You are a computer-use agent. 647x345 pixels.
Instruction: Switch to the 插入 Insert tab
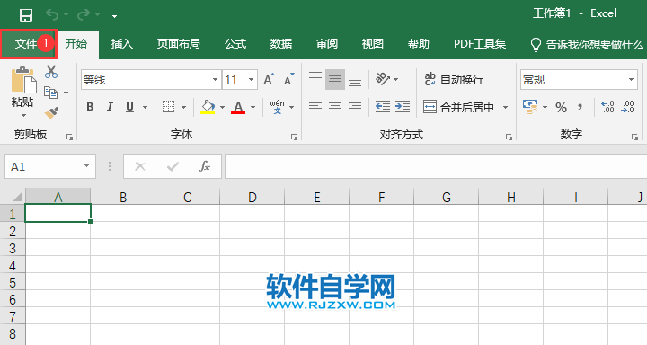point(121,44)
